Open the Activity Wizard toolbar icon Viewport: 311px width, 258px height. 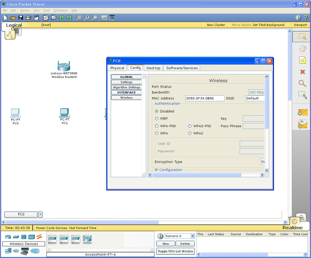(36, 18)
